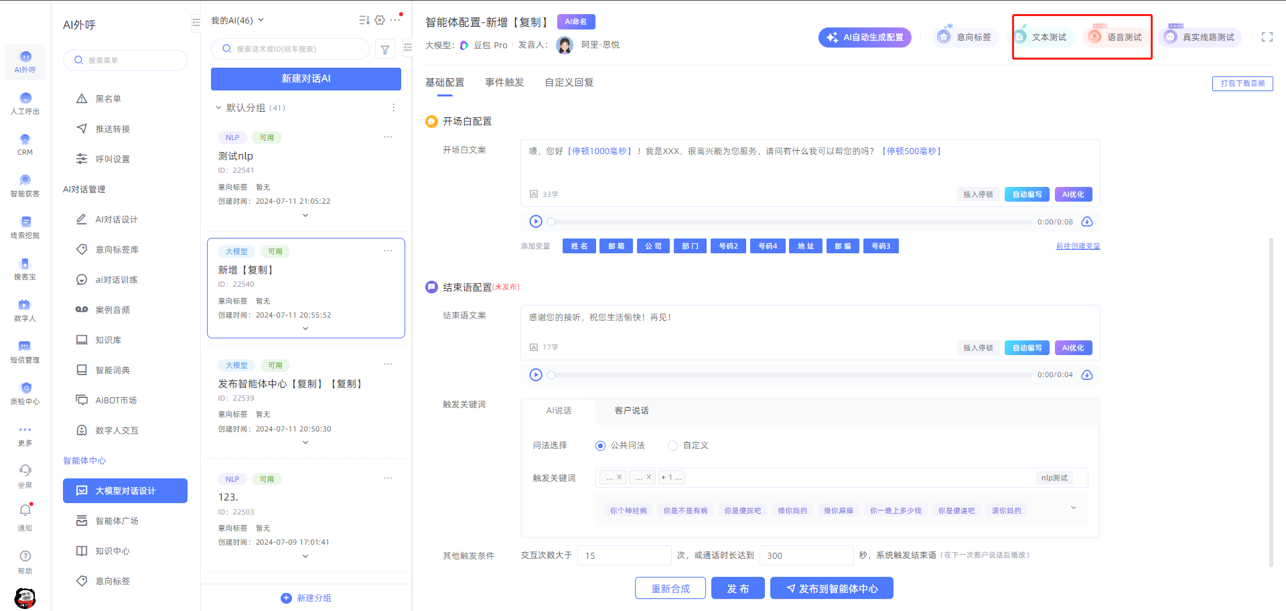Open the CRM sidebar module
Image resolution: width=1286 pixels, height=611 pixels.
click(x=25, y=144)
